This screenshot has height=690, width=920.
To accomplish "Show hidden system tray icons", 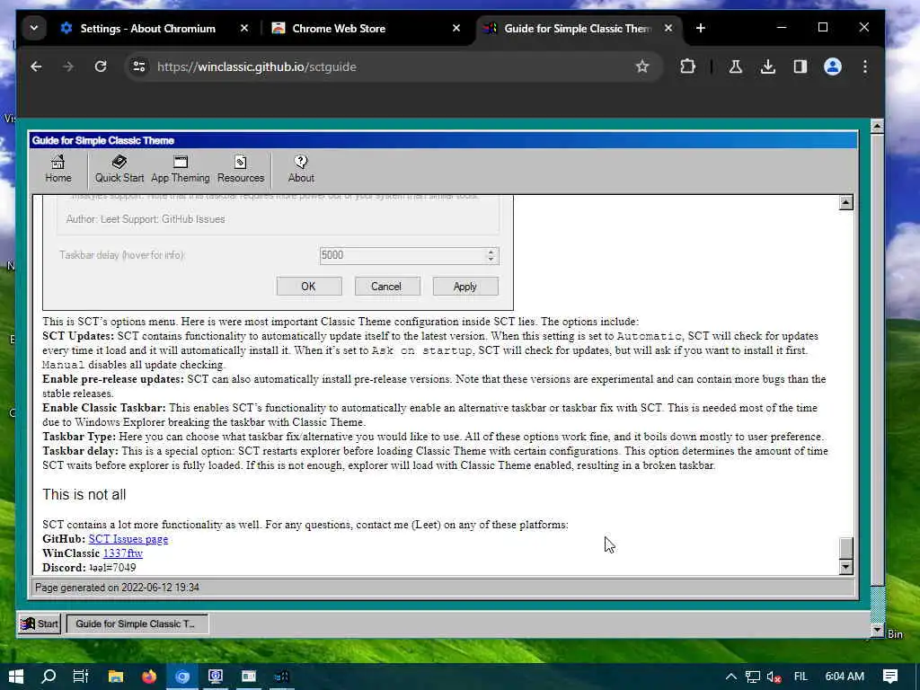I will [731, 677].
